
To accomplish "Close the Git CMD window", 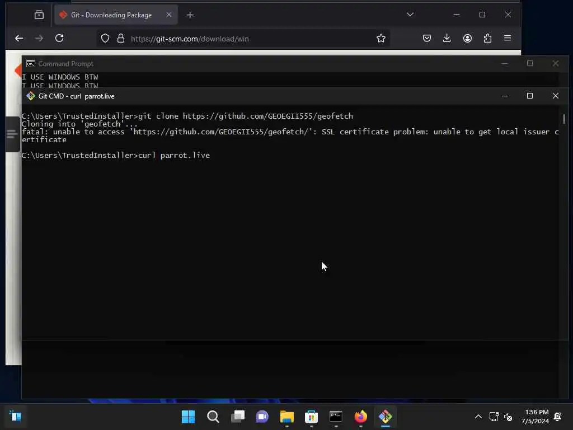I will click(x=555, y=96).
